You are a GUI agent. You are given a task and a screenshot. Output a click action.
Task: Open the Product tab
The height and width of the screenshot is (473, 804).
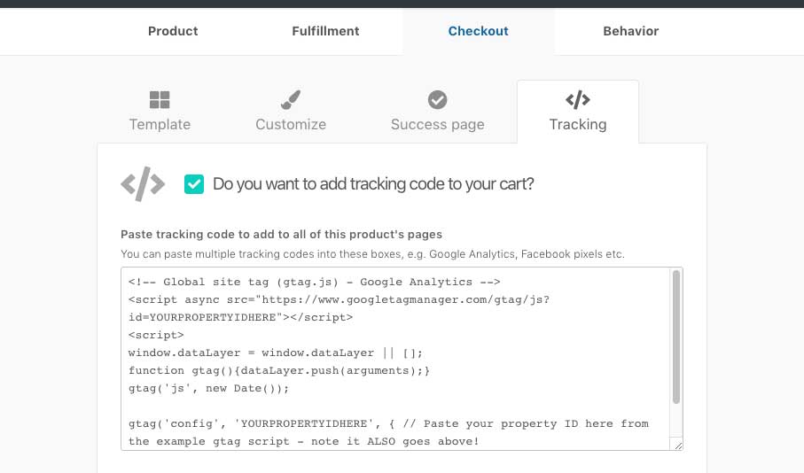[x=173, y=31]
